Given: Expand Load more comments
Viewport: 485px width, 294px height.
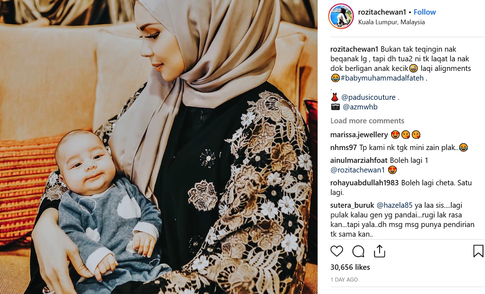Looking at the screenshot, I should pos(367,121).
